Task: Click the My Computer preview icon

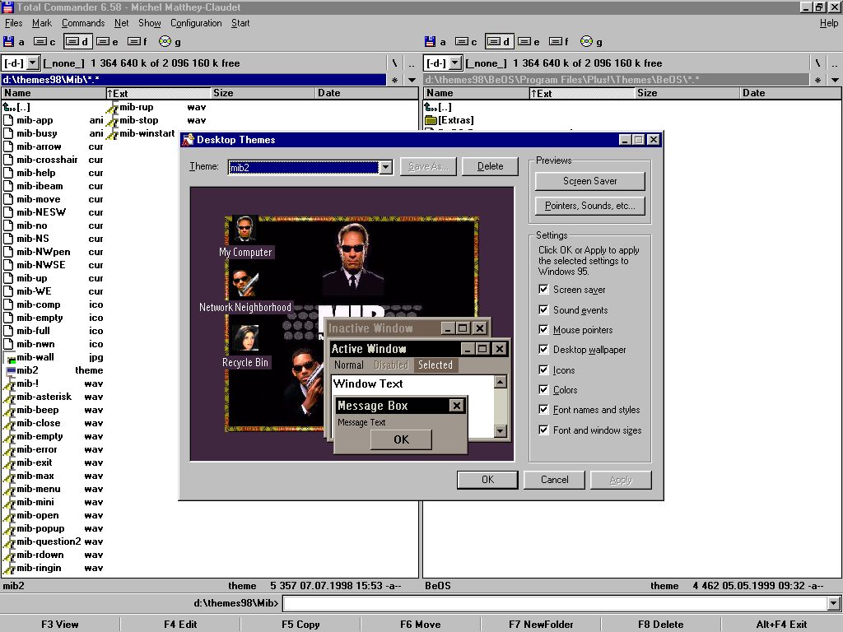Action: click(x=245, y=230)
